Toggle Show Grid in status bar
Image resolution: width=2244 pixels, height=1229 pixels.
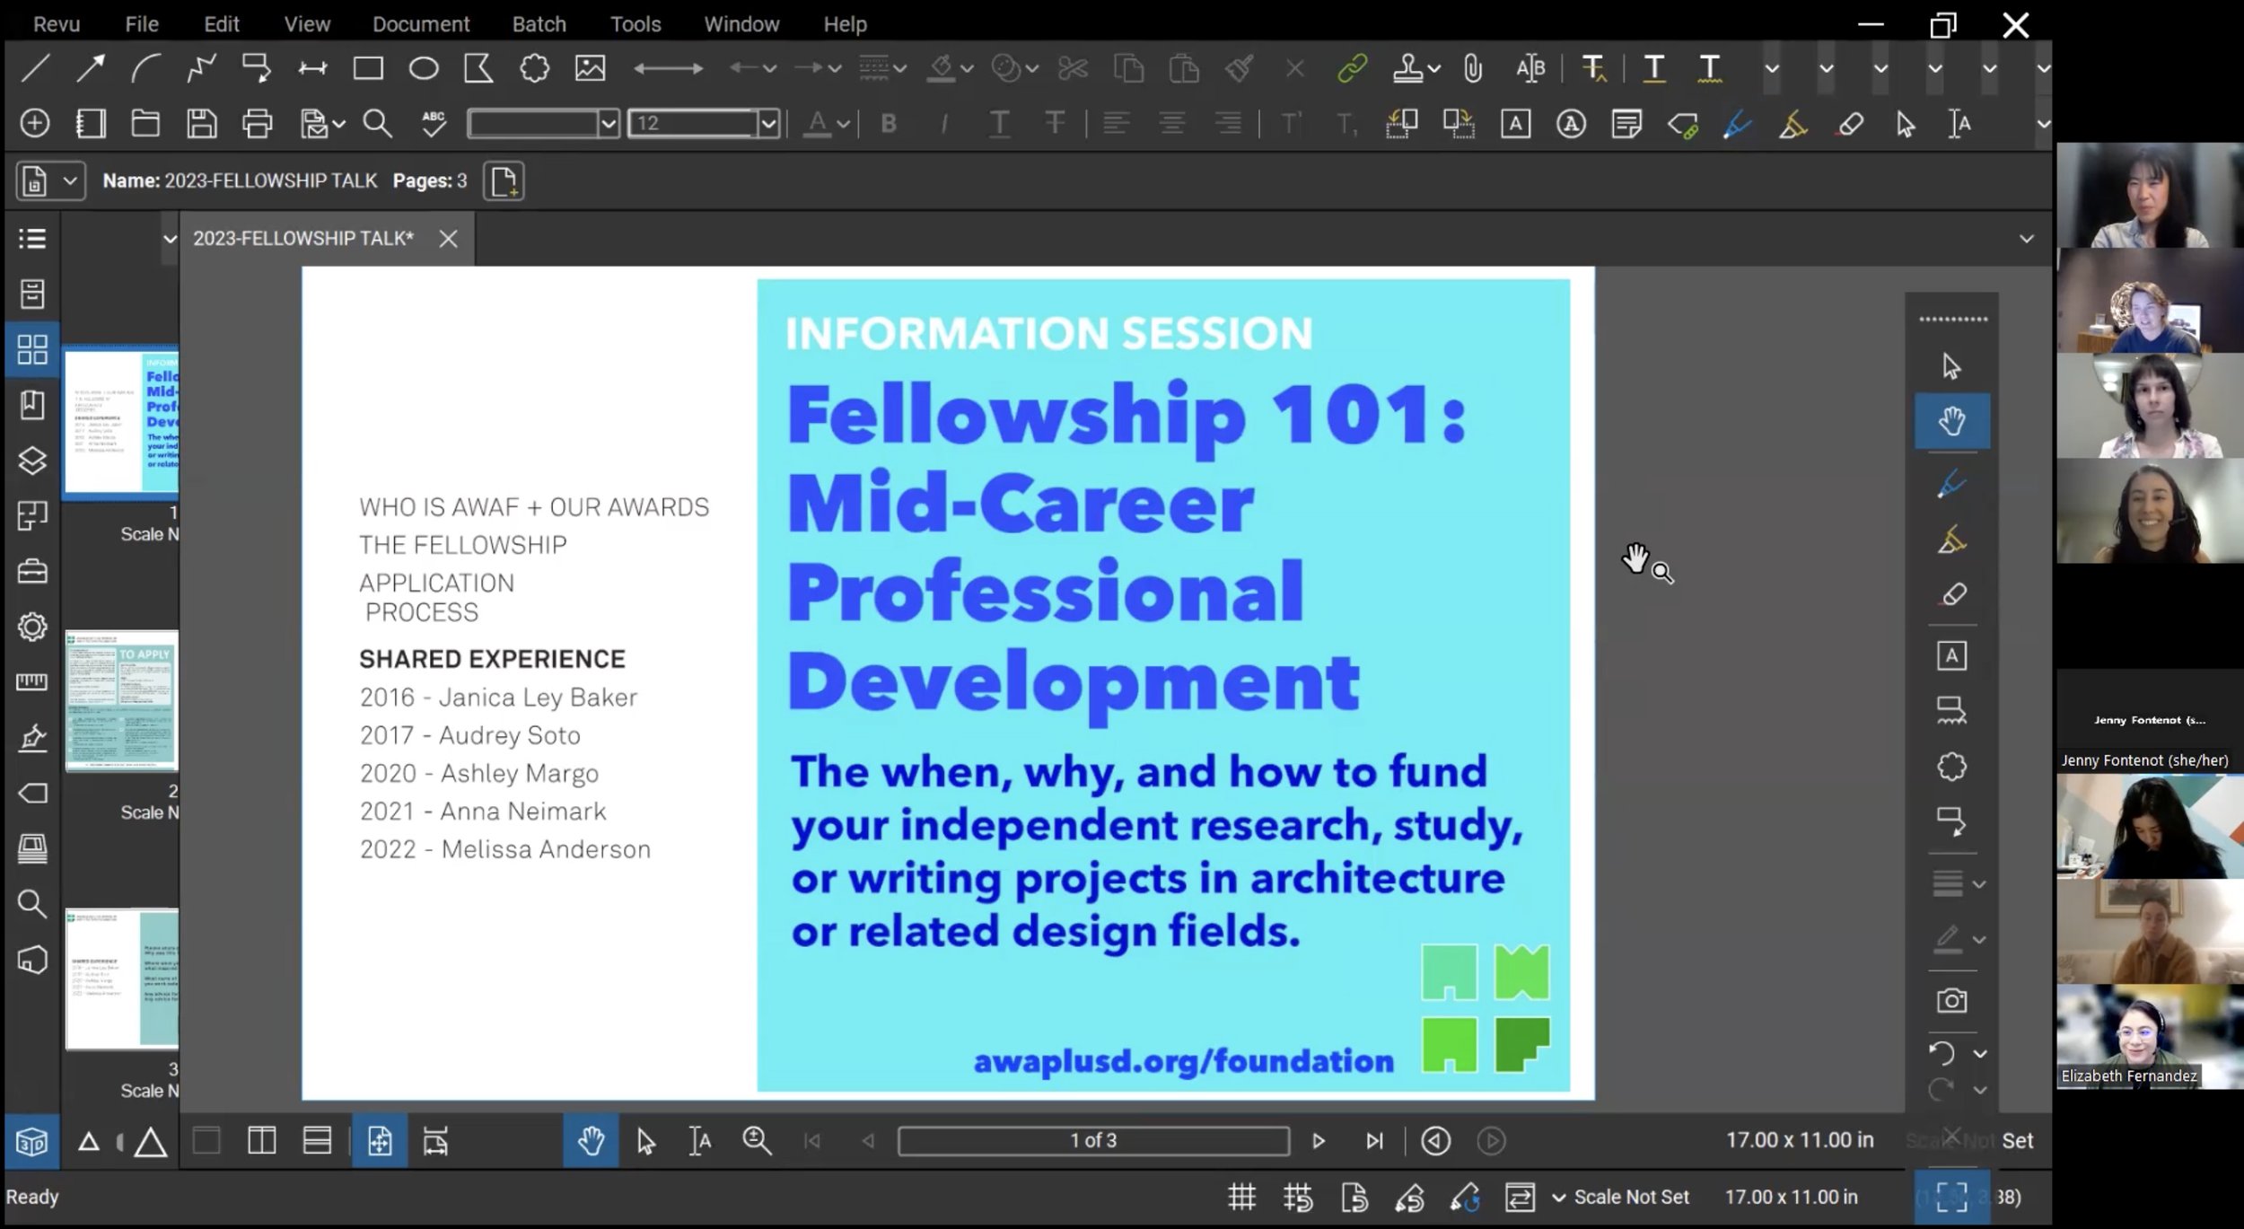click(1241, 1197)
